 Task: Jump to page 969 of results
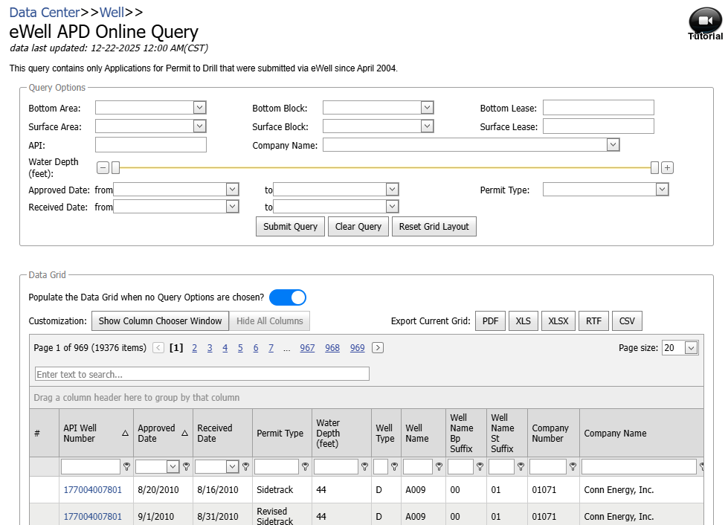pos(357,348)
